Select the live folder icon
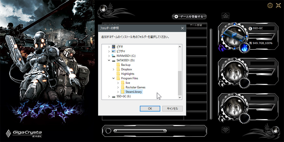Screen dimensions: 284x142 click(x=123, y=83)
